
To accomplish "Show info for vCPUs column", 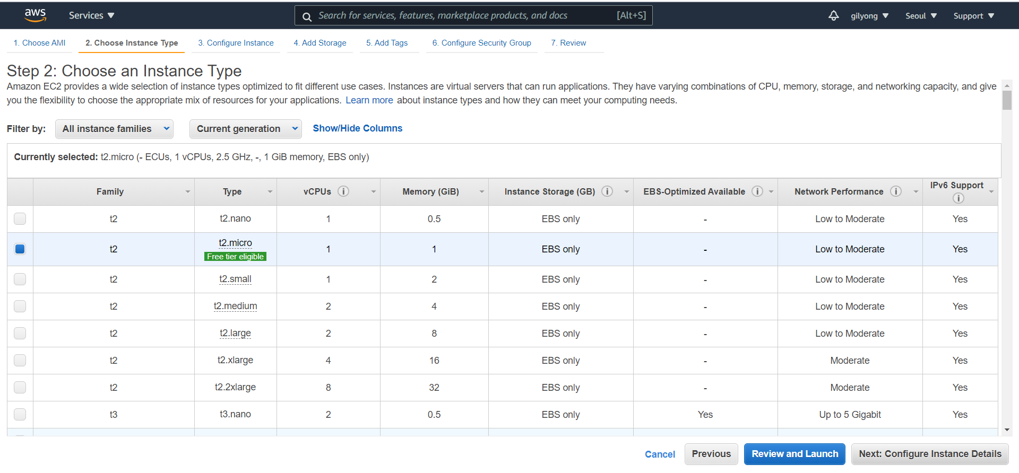I will tap(343, 191).
